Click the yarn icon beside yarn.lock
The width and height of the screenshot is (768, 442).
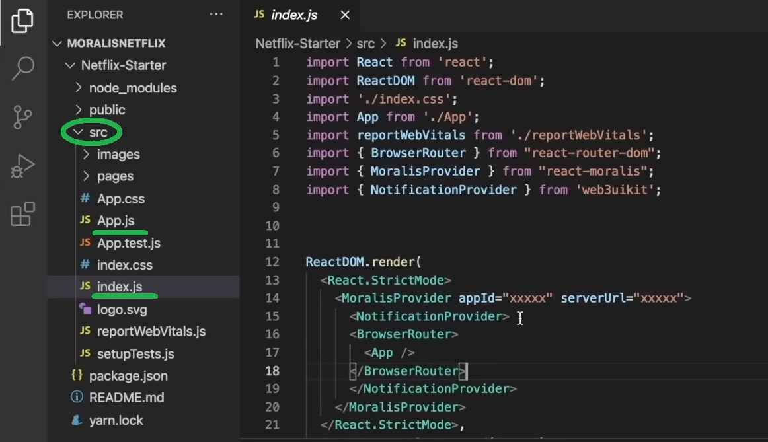pos(77,420)
